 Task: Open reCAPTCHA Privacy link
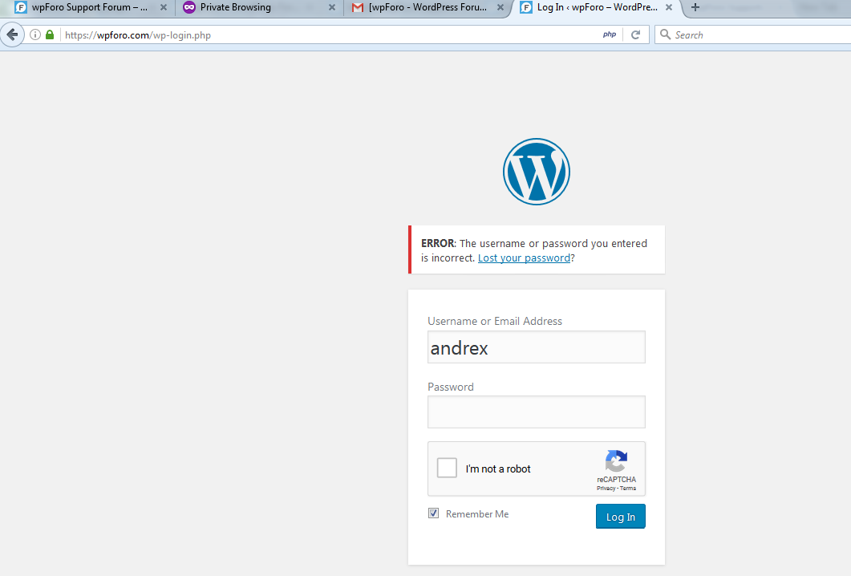[x=606, y=489]
